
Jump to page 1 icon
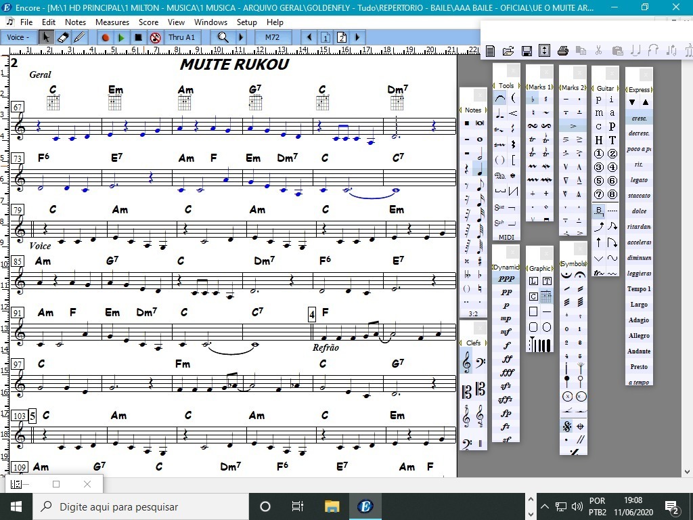point(326,38)
